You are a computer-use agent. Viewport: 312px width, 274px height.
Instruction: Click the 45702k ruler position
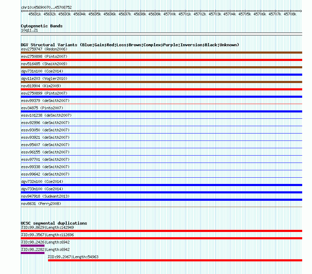coord(200,14)
